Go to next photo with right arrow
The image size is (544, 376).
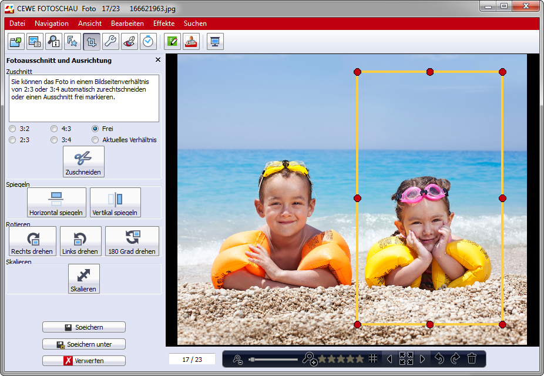pyautogui.click(x=422, y=358)
